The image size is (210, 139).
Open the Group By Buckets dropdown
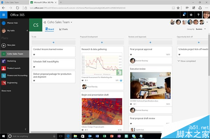point(201,29)
